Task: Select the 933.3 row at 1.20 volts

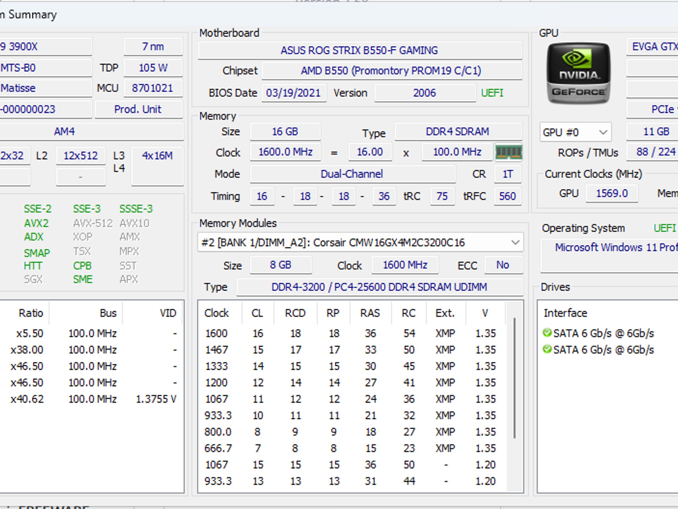Action: pos(352,481)
